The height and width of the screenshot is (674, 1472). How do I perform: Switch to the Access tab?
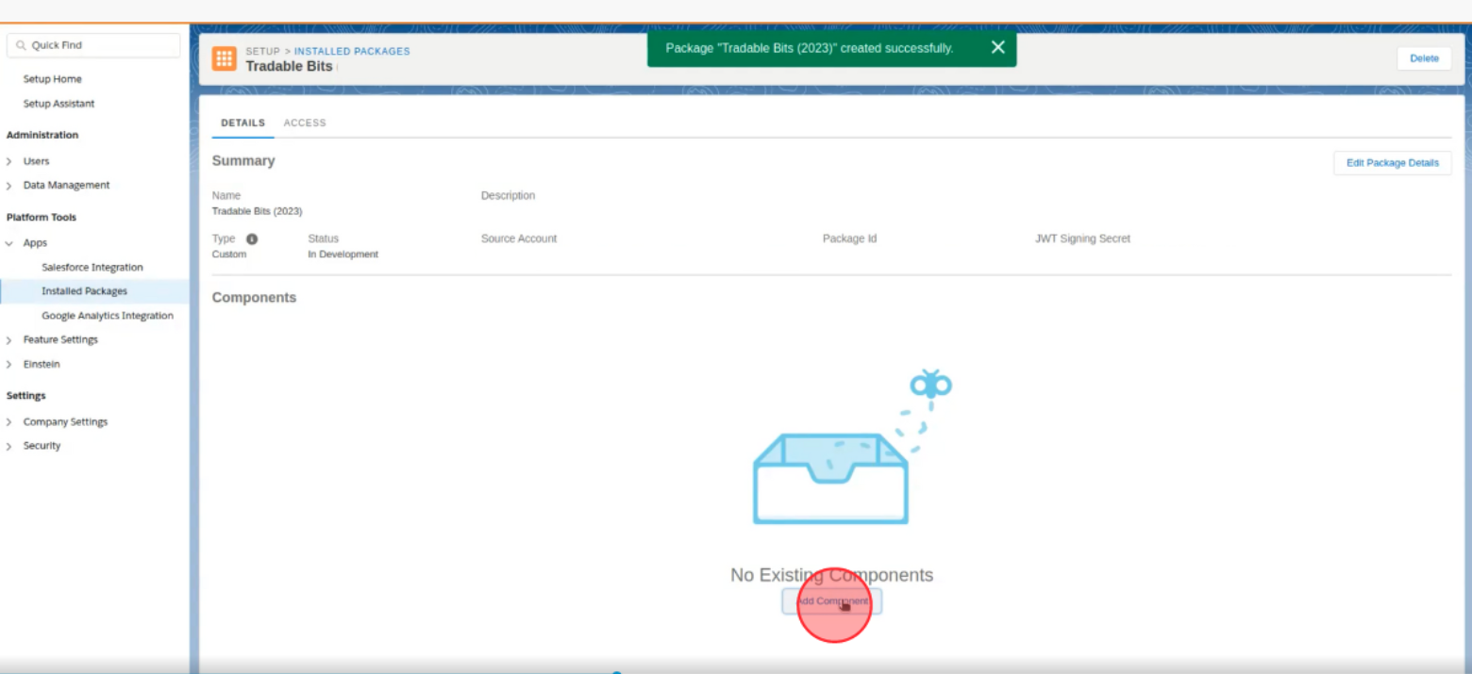click(x=304, y=123)
